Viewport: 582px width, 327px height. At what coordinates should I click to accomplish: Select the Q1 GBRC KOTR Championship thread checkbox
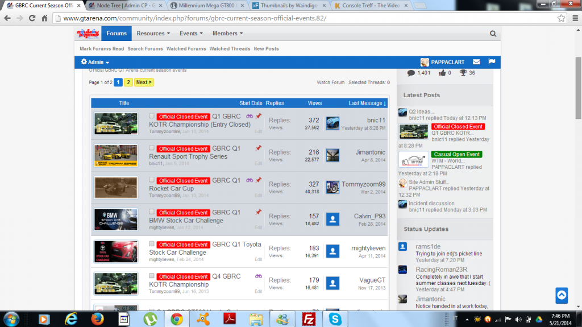pyautogui.click(x=151, y=116)
